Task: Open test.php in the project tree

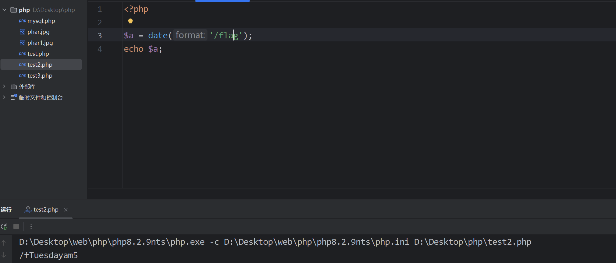Action: point(38,54)
